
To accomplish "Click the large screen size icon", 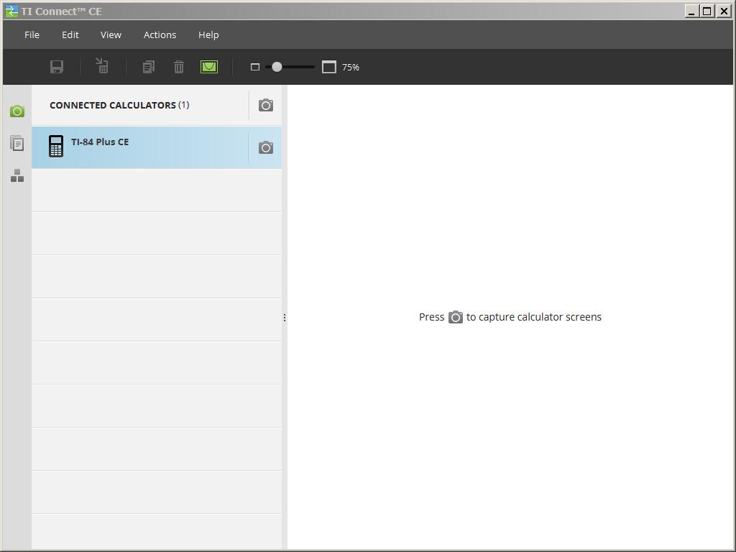I will pos(329,67).
